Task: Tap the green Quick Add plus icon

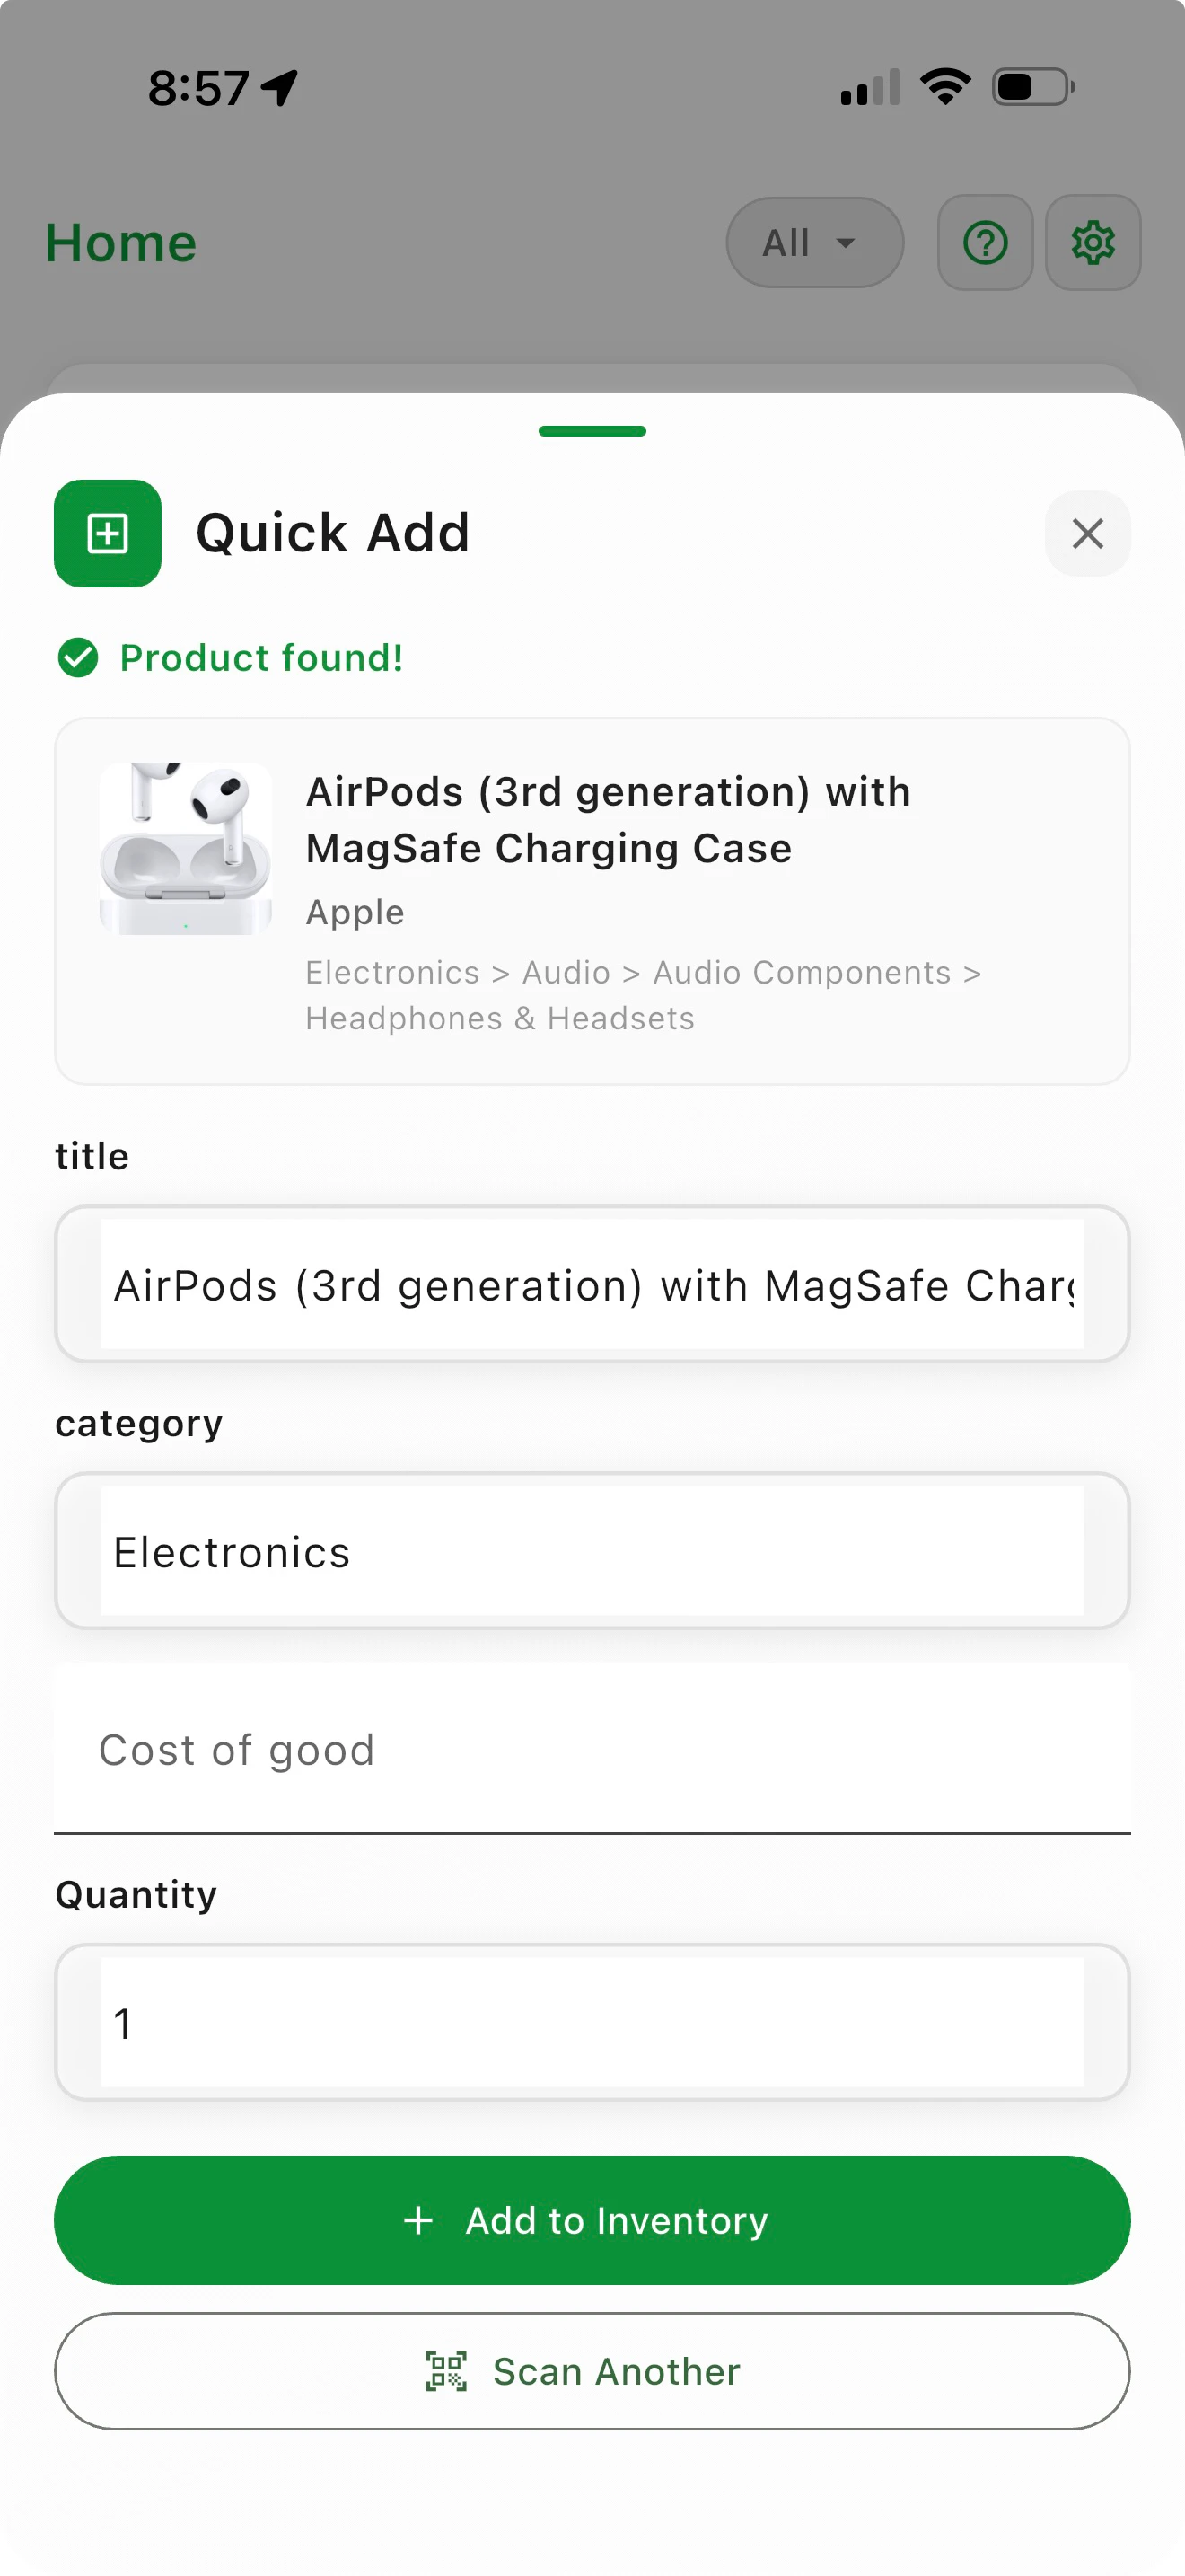Action: 108,533
